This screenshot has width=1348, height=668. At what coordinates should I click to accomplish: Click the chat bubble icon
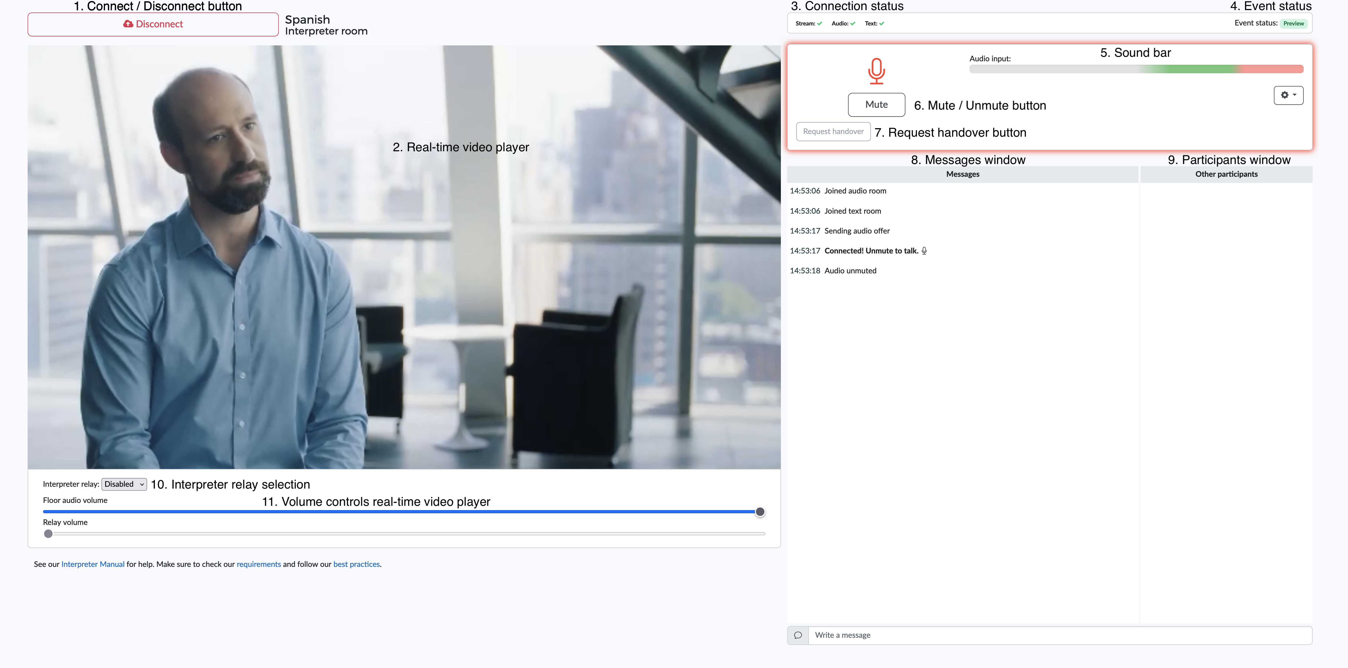(x=798, y=635)
